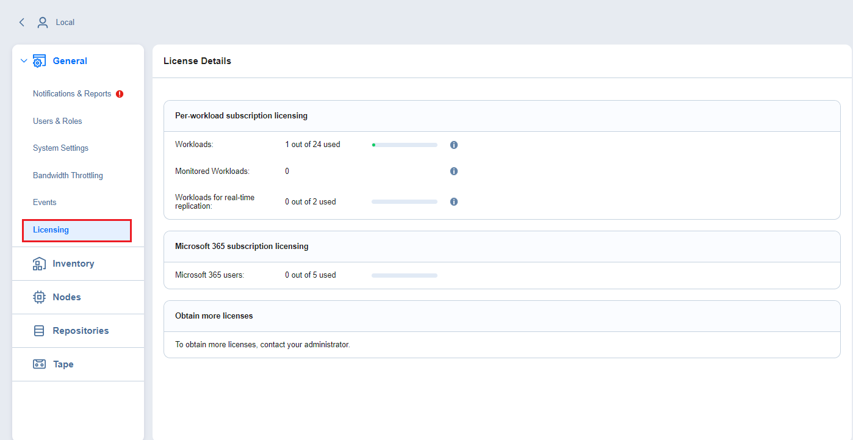The height and width of the screenshot is (440, 853).
Task: Select Bandwidth Throttling
Action: pos(68,175)
